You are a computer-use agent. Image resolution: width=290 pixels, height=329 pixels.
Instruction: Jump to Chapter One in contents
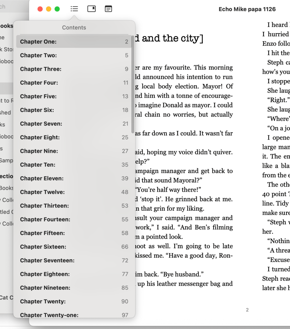coord(38,41)
